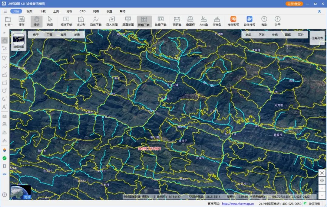
Task: Open 帮助 help in ribbon
Action: 264,21
